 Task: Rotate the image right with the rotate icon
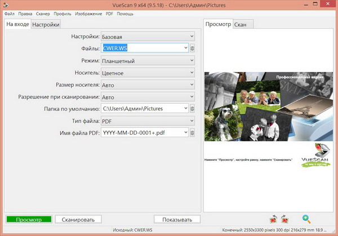tap(284, 219)
